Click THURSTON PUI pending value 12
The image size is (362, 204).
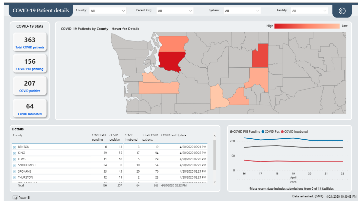pos(105,177)
